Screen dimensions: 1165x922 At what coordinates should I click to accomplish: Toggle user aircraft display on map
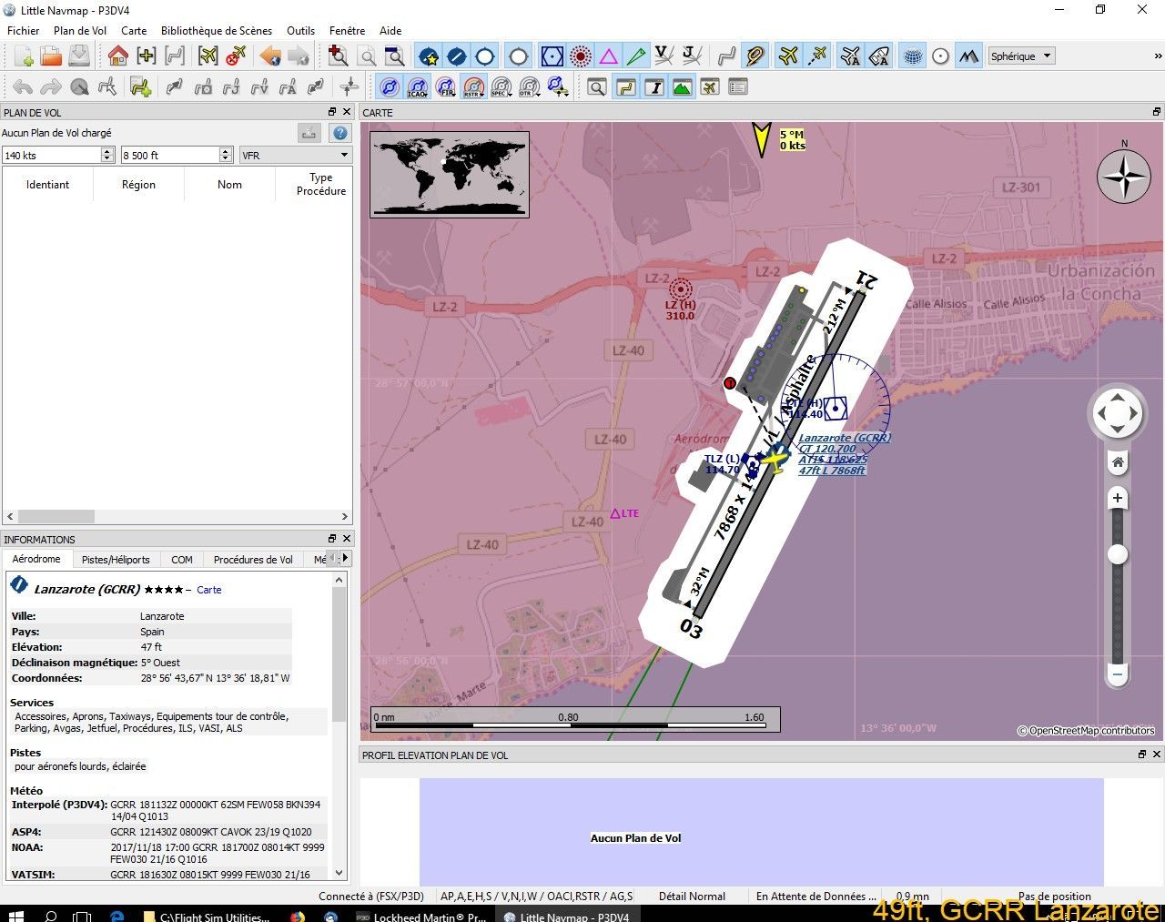788,56
